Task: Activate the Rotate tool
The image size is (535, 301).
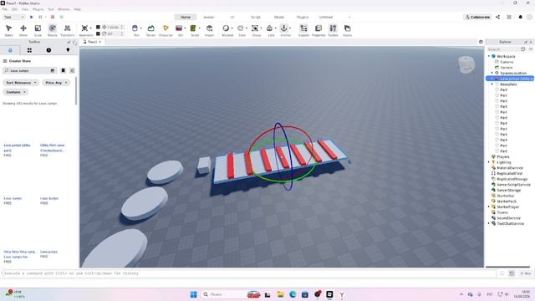Action: pyautogui.click(x=52, y=30)
